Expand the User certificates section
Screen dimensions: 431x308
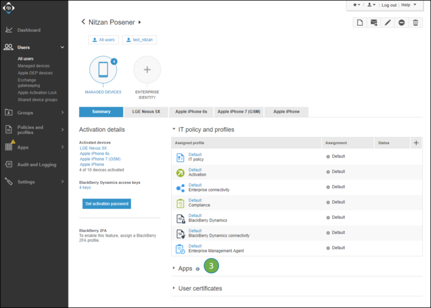(x=200, y=288)
